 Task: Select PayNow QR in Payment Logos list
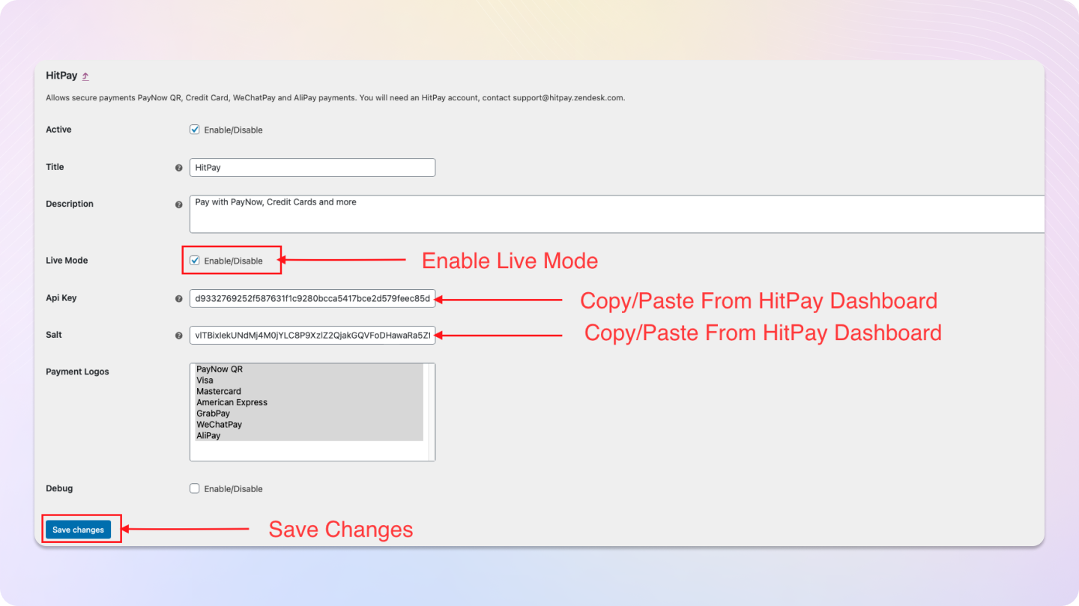pyautogui.click(x=307, y=369)
